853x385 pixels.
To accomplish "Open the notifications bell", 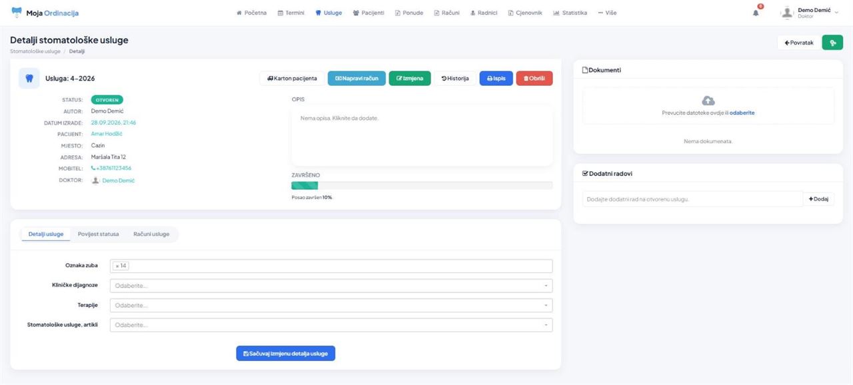I will point(756,13).
